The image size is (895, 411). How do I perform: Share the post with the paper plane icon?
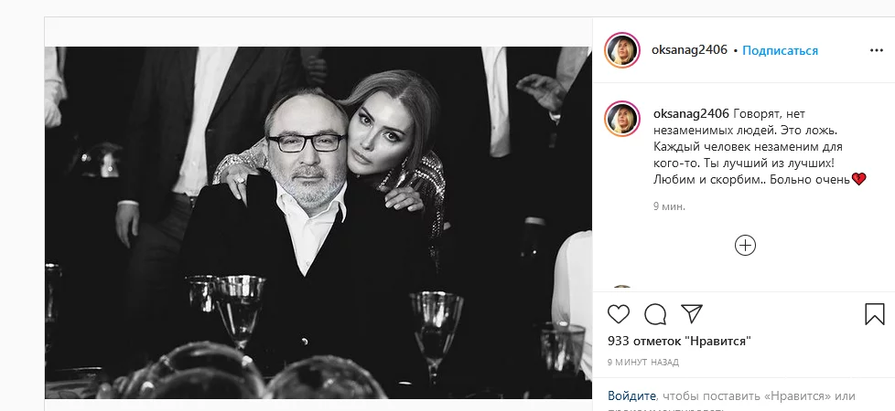[x=692, y=314]
